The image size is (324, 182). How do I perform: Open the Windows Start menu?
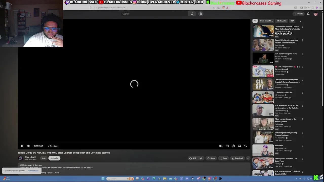(x=103, y=179)
